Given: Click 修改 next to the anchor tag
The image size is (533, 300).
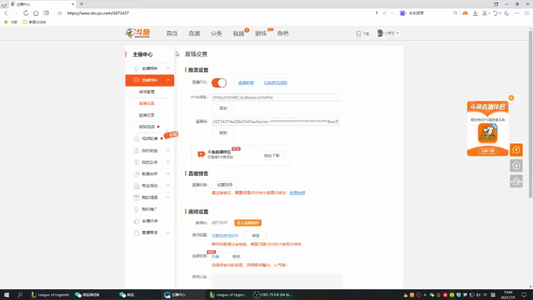Looking at the screenshot, I should [236, 257].
